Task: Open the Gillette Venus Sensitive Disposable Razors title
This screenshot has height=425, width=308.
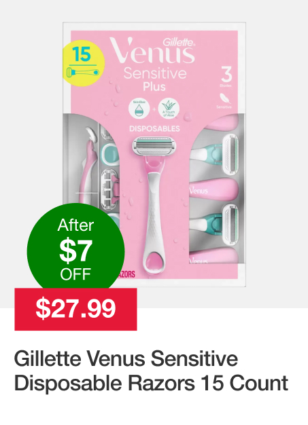Action: 151,371
